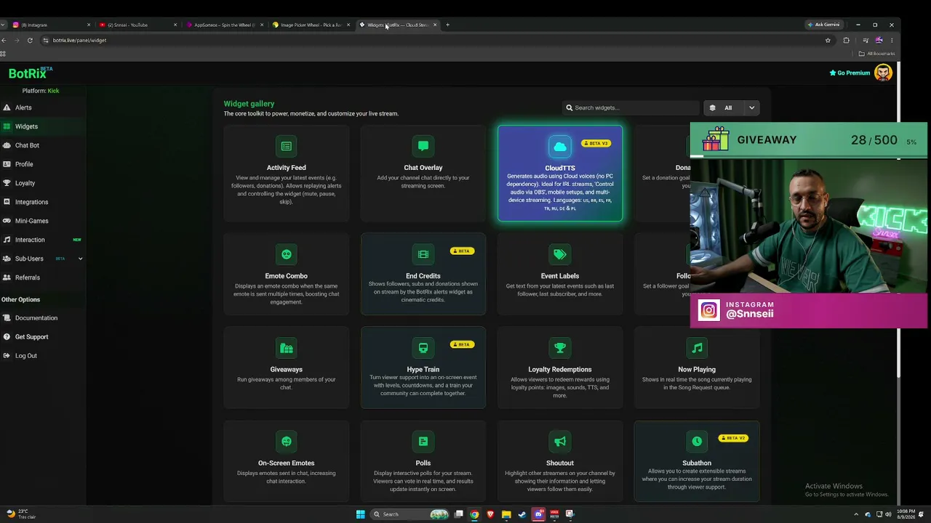The width and height of the screenshot is (931, 523).
Task: Bookmark this page with the star icon
Action: coord(828,40)
